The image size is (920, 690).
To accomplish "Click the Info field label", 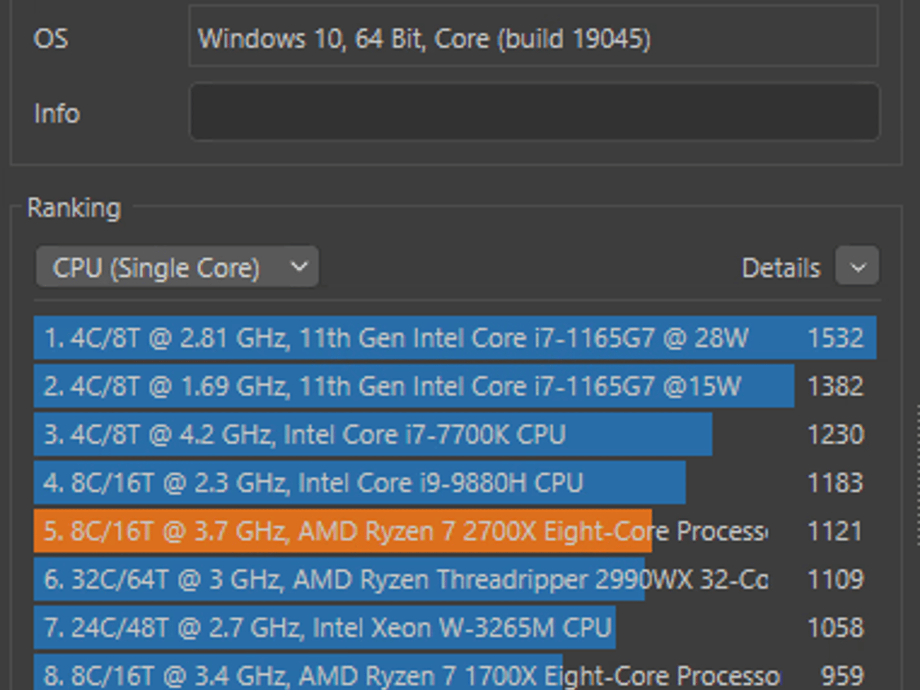I will (57, 113).
